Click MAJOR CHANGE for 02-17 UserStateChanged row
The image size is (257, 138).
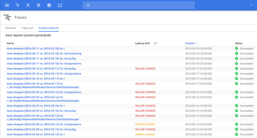pos(145,84)
